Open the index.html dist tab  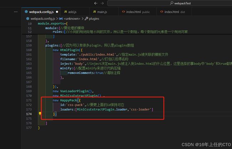point(174,12)
